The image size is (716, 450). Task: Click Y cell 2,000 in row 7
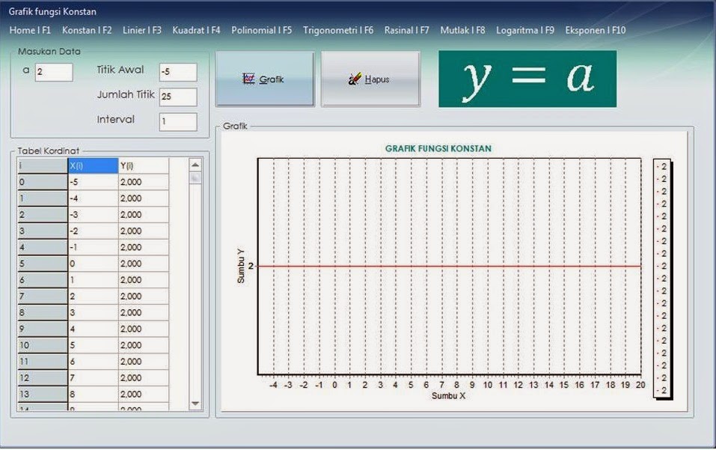144,297
